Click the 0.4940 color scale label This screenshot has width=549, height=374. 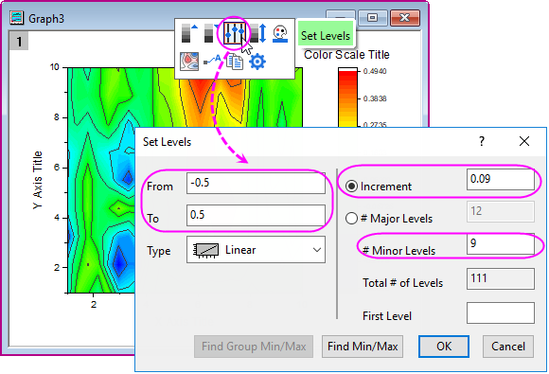(x=375, y=71)
